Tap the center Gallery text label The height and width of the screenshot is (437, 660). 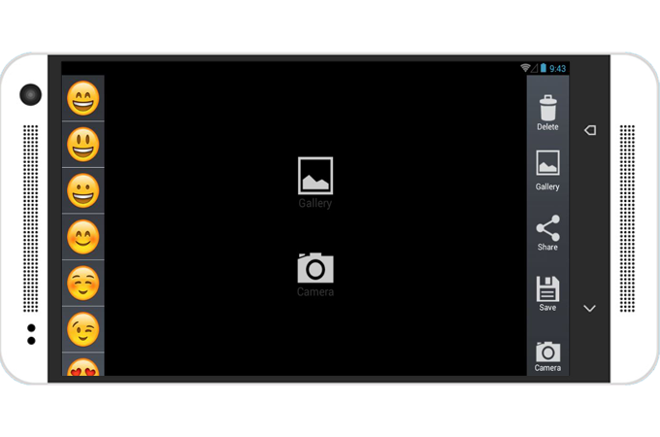pos(315,203)
